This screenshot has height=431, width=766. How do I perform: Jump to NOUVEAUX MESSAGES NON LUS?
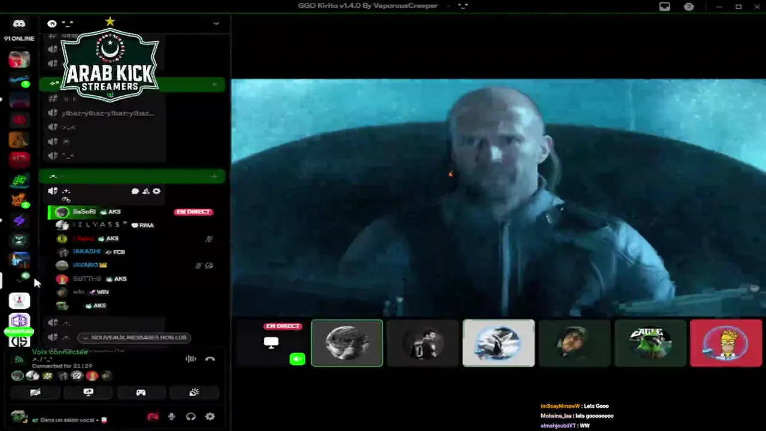(135, 338)
